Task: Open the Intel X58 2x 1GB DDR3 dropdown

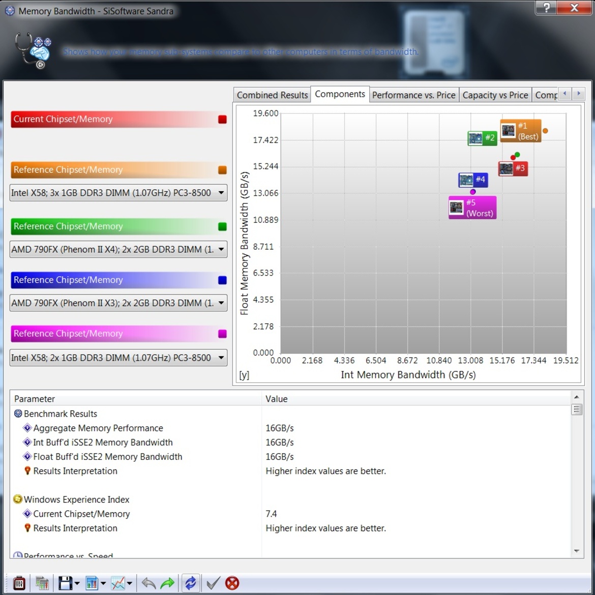Action: coord(118,358)
